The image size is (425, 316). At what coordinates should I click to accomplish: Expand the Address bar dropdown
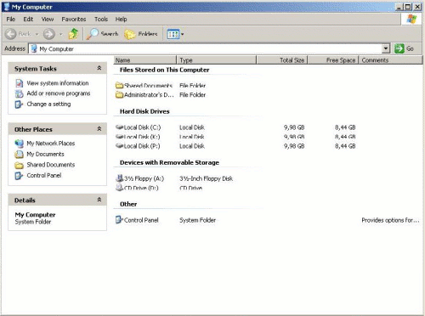click(386, 48)
